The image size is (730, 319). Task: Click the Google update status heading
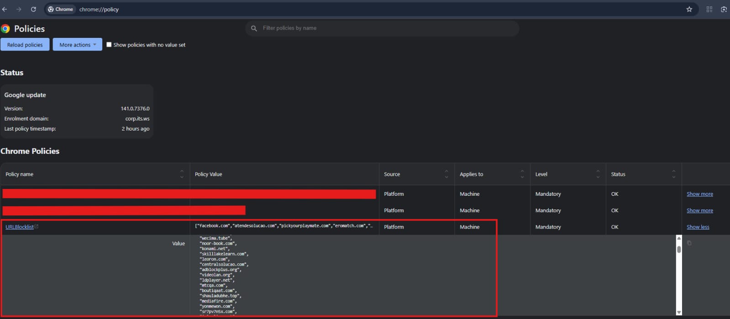click(25, 95)
